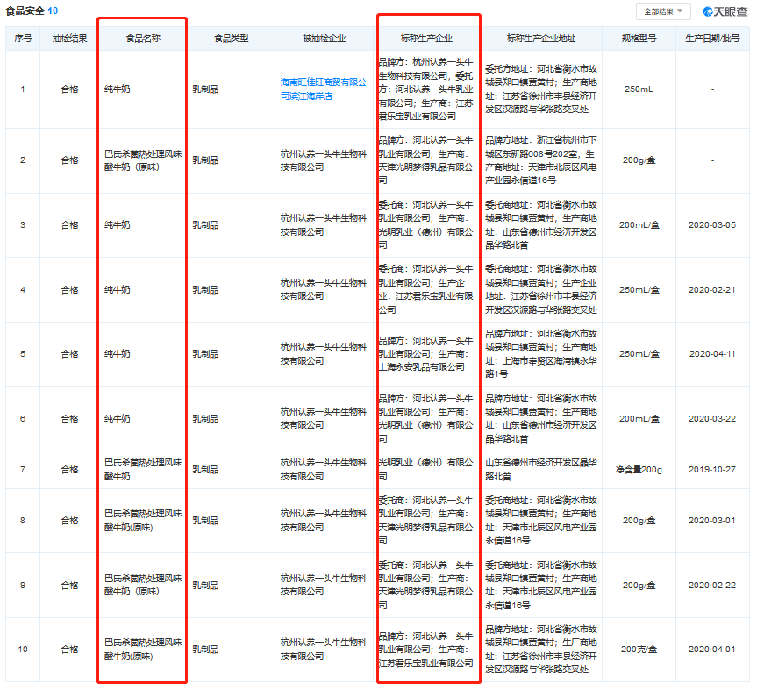Select the food name in row 10
The height and width of the screenshot is (689, 757).
[143, 649]
